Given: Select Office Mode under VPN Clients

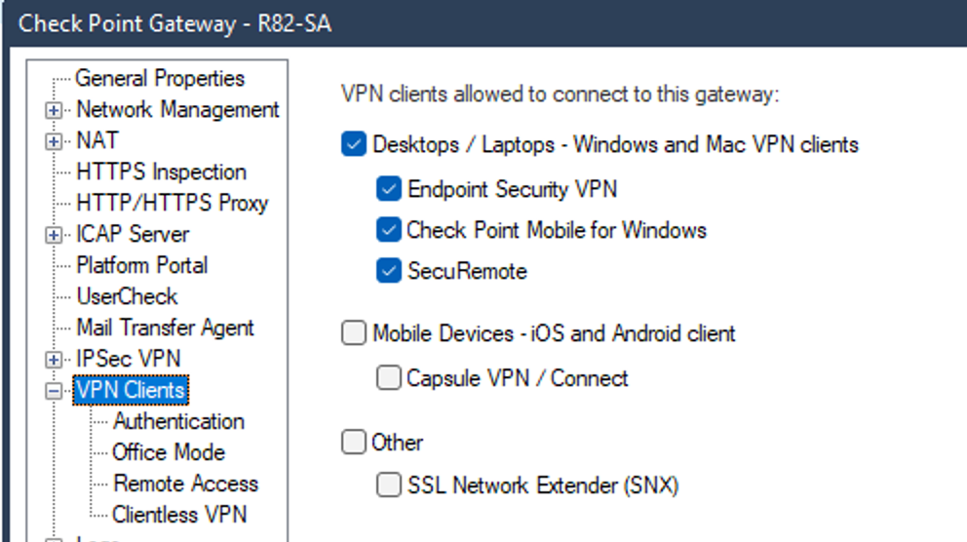Looking at the screenshot, I should (169, 452).
